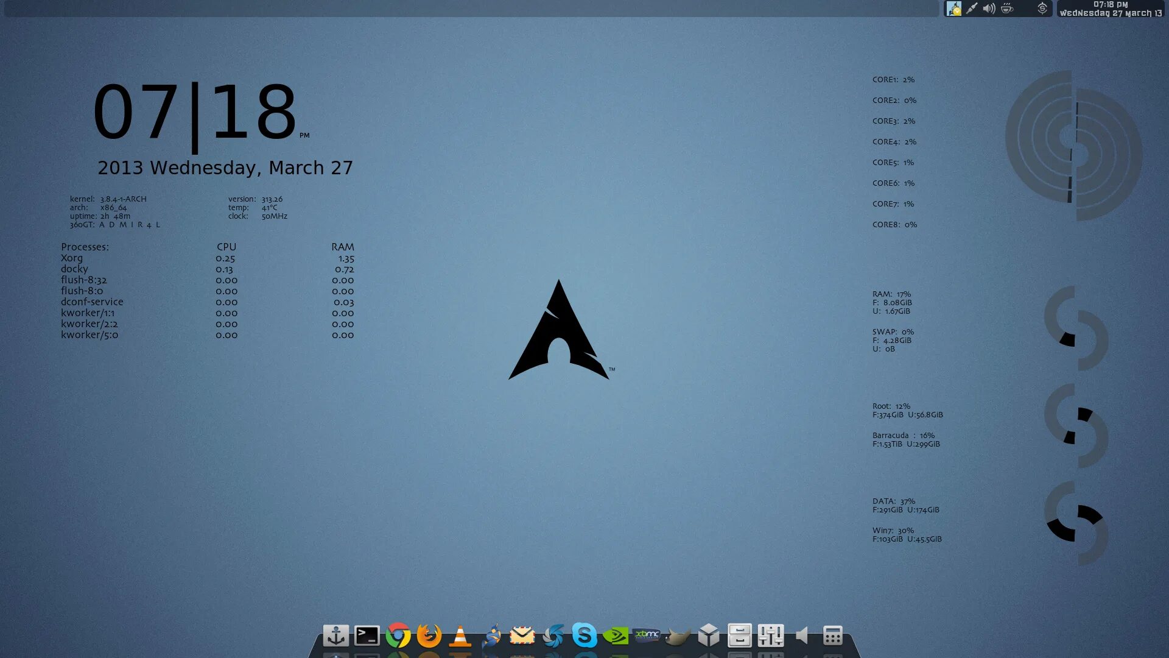Click the 'docky' process row
The image size is (1169, 658).
coord(207,269)
